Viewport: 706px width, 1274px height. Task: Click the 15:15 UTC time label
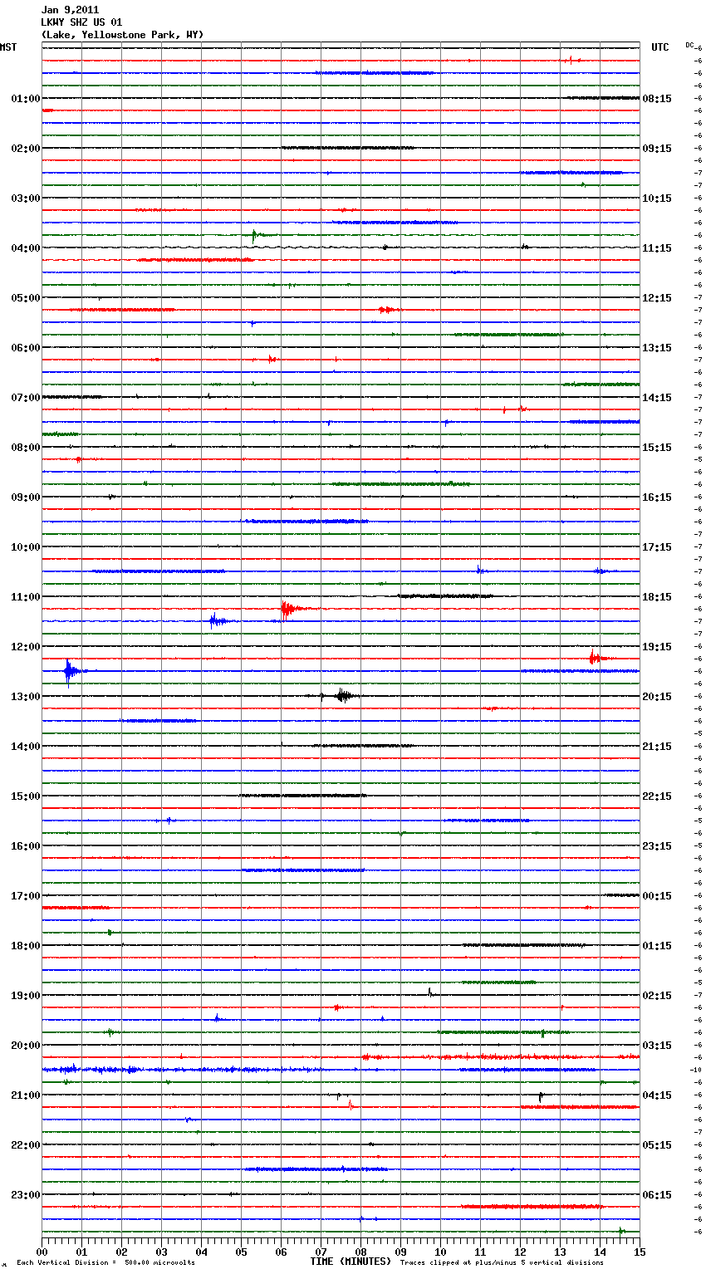tap(657, 448)
